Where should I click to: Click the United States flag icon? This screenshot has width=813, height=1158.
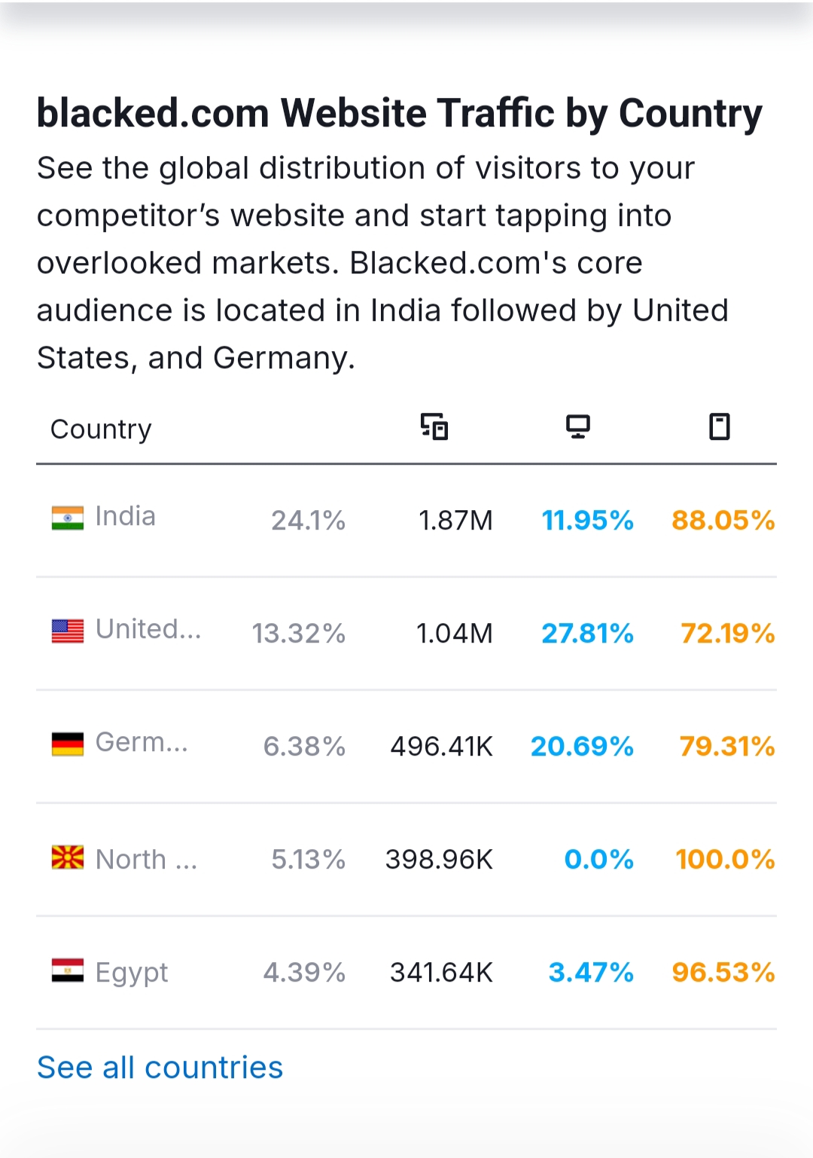click(68, 631)
